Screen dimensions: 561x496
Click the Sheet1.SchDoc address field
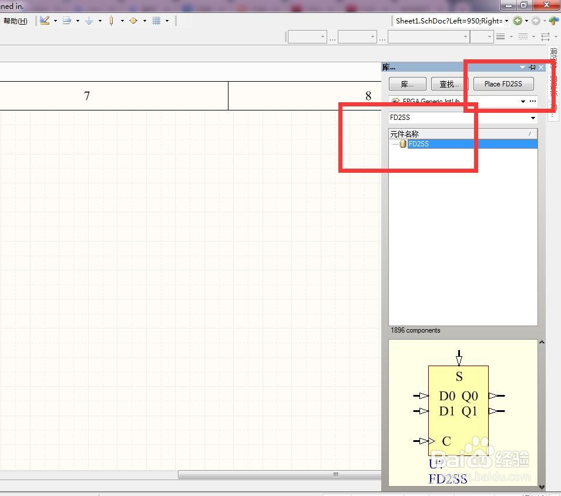449,21
